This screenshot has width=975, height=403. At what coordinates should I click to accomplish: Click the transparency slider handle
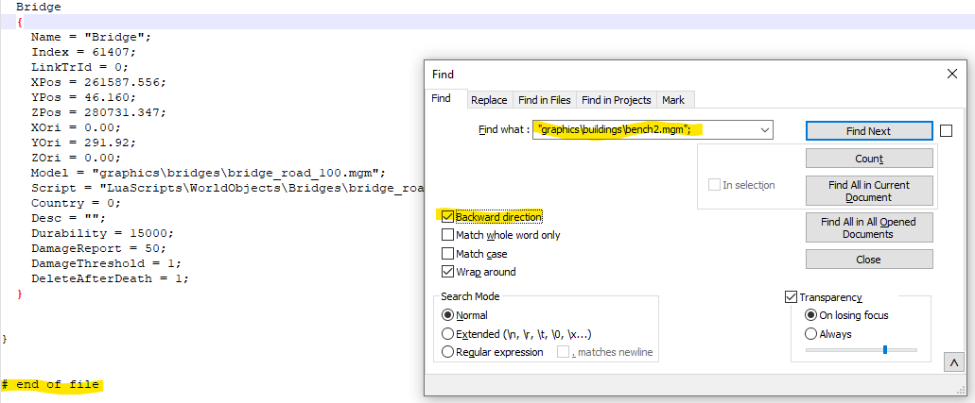(884, 349)
